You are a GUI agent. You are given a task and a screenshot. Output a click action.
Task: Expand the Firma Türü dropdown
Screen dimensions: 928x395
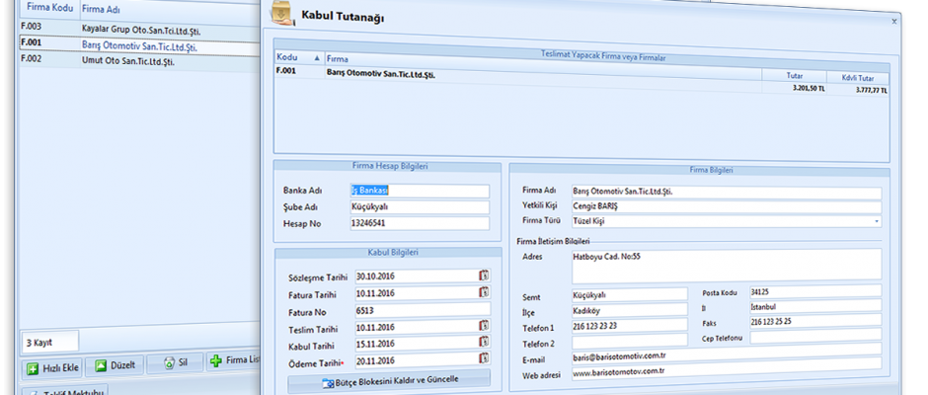tap(877, 221)
